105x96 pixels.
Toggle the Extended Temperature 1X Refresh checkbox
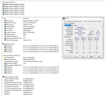tap(5, 85)
